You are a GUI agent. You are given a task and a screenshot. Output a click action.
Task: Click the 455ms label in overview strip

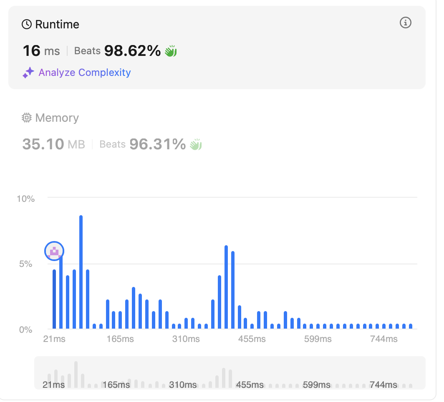(250, 384)
